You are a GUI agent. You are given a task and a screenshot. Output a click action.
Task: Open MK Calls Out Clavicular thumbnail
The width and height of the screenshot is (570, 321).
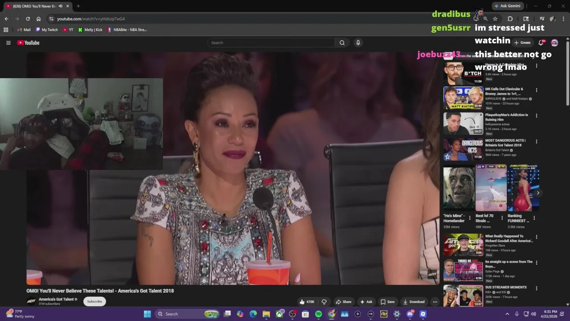click(x=463, y=98)
